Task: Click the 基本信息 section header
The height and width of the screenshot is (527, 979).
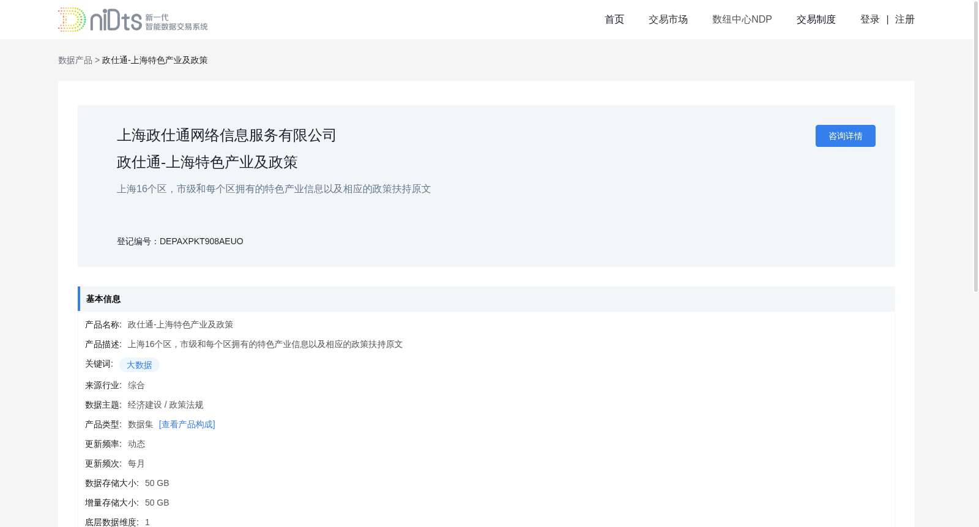Action: (486, 299)
